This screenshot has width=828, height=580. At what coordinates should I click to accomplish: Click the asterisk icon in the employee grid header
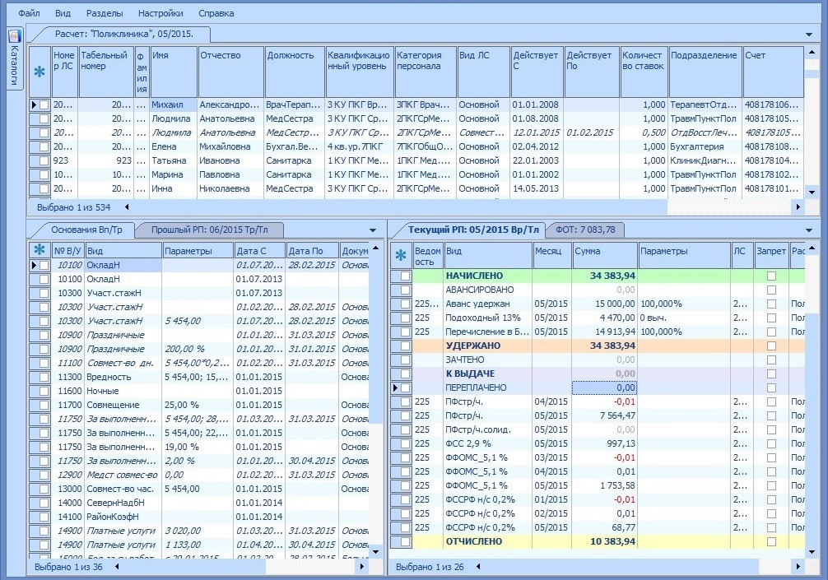[x=39, y=72]
